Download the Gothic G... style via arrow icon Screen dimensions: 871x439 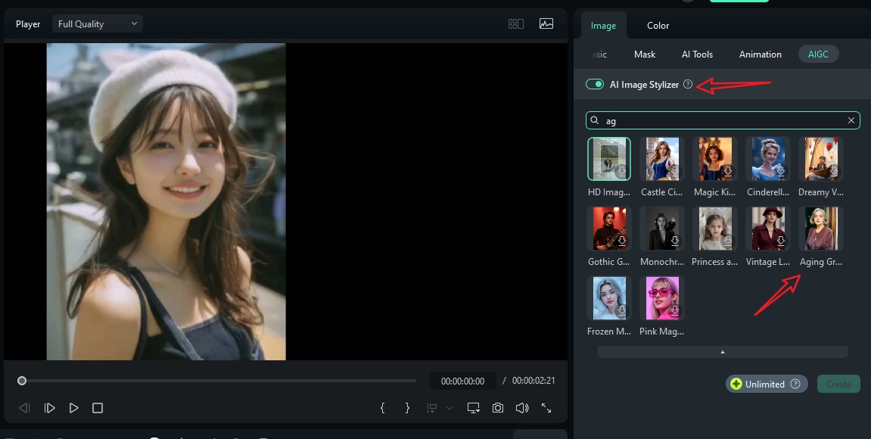621,241
